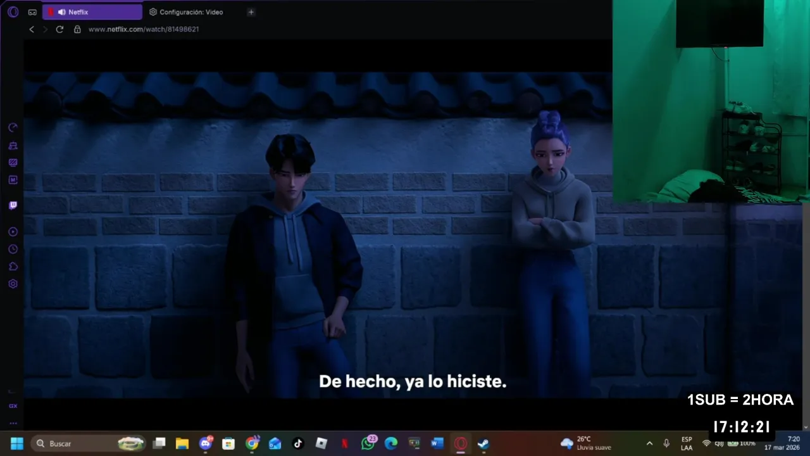Open Microsoft Word from taskbar
The image size is (810, 456).
coord(437,443)
